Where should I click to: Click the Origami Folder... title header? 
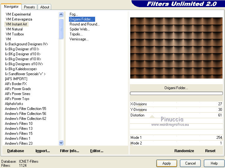(176, 88)
